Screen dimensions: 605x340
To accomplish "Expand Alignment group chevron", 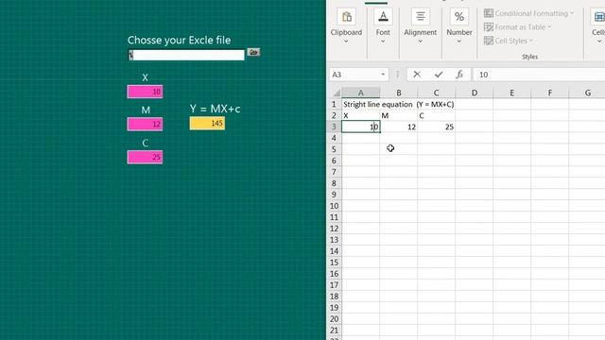I will (x=420, y=42).
